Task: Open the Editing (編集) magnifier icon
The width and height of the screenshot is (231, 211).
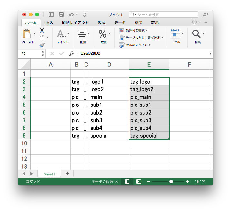Action: (x=196, y=34)
